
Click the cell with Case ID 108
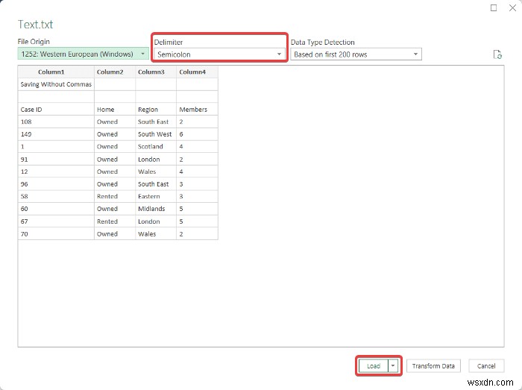tap(56, 122)
